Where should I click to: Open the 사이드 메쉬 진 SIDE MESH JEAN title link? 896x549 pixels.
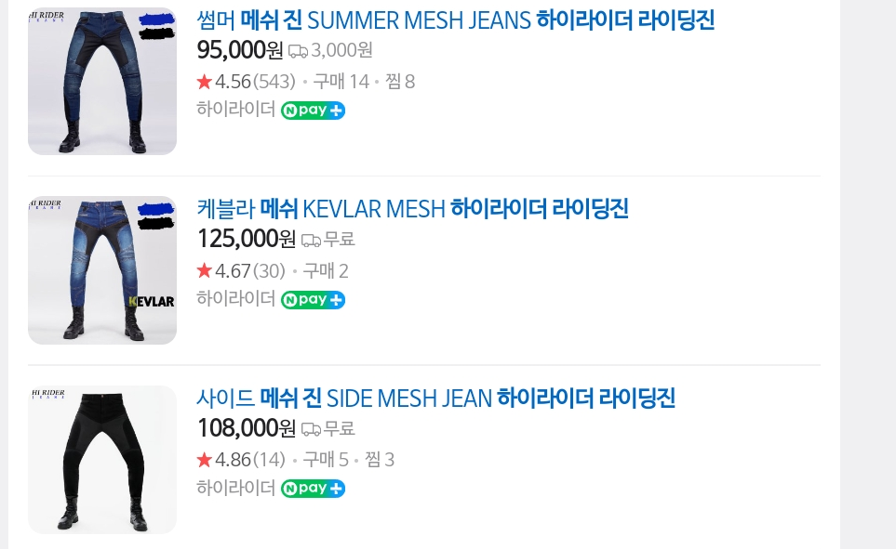click(x=435, y=399)
